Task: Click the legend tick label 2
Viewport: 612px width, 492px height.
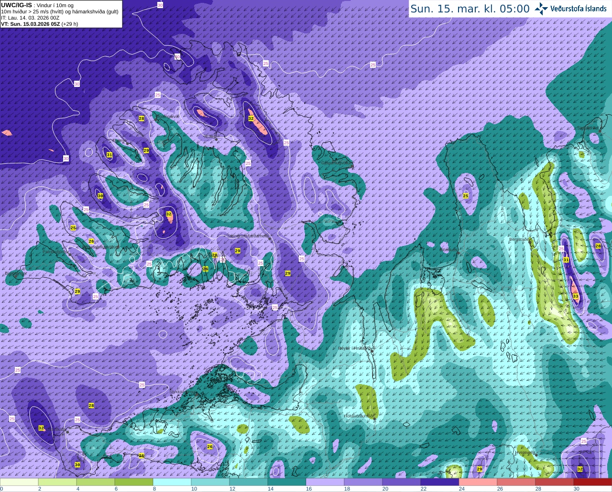Action: (x=39, y=489)
